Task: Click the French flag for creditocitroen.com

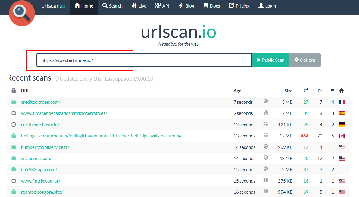Action: click(342, 102)
